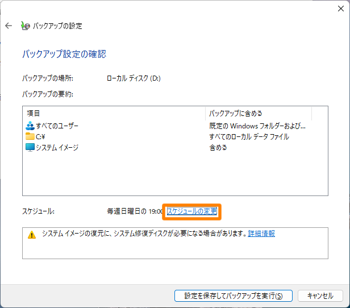Viewport: 350px width, 308px height.
Task: Click the ローカル ディスク (D:) location text
Action: [x=134, y=78]
